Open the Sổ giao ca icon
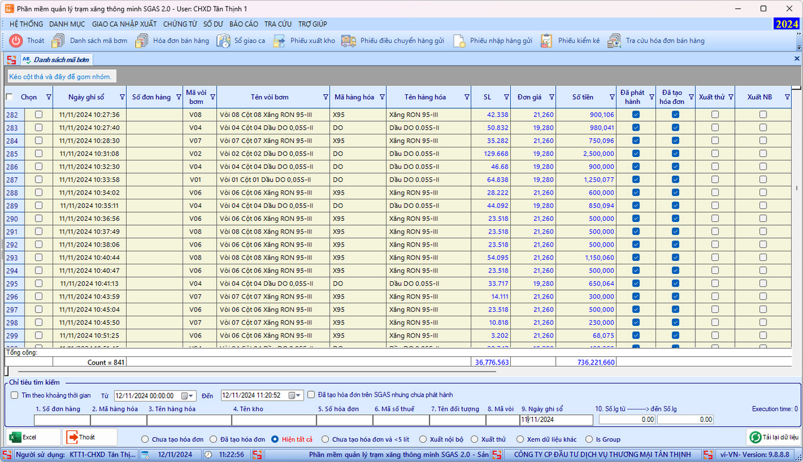 [223, 41]
